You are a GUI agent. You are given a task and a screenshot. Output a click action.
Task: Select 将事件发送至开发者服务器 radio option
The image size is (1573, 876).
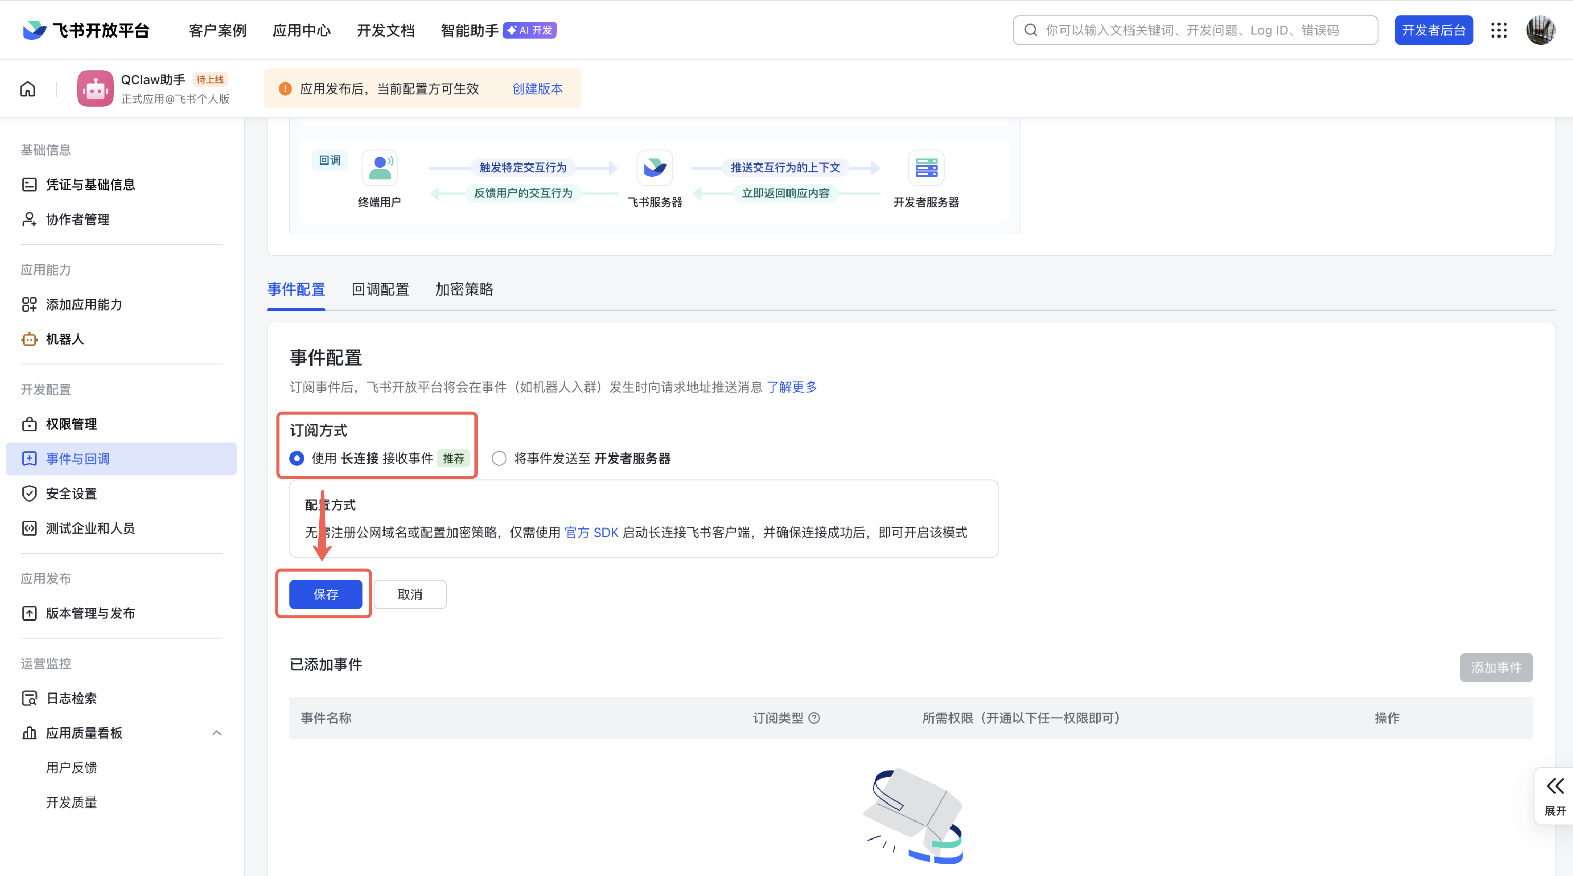point(499,458)
